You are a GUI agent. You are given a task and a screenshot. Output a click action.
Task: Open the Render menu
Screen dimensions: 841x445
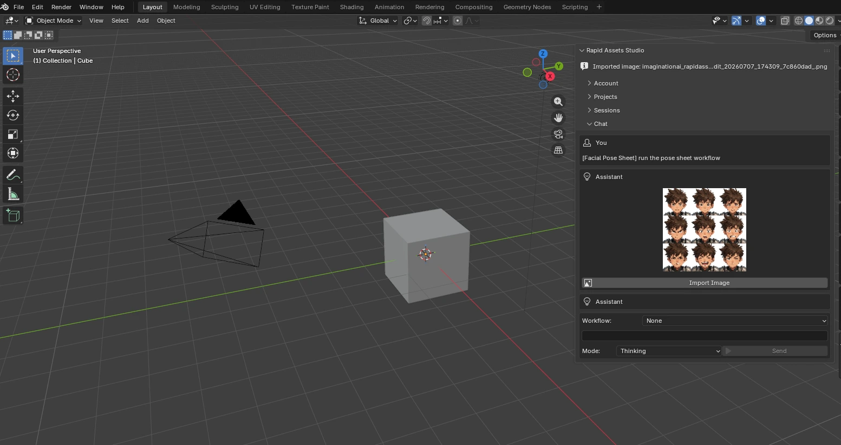pyautogui.click(x=61, y=7)
